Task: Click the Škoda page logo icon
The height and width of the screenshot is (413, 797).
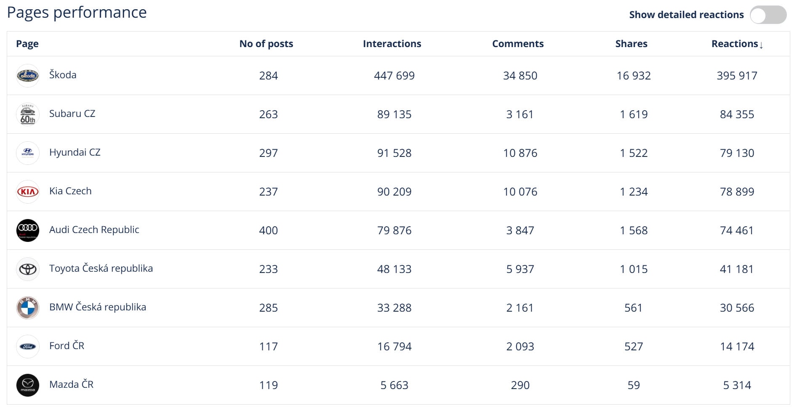Action: point(28,76)
